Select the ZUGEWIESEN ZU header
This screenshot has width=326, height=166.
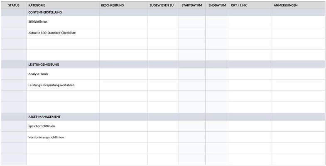pyautogui.click(x=163, y=5)
